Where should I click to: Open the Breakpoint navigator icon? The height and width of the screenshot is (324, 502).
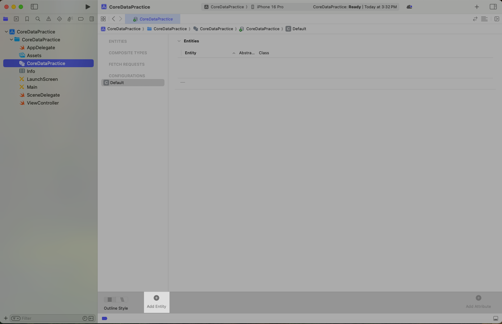coord(81,19)
